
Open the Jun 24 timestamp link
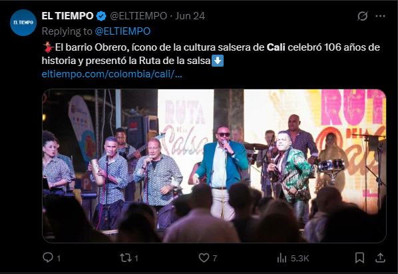pos(190,16)
